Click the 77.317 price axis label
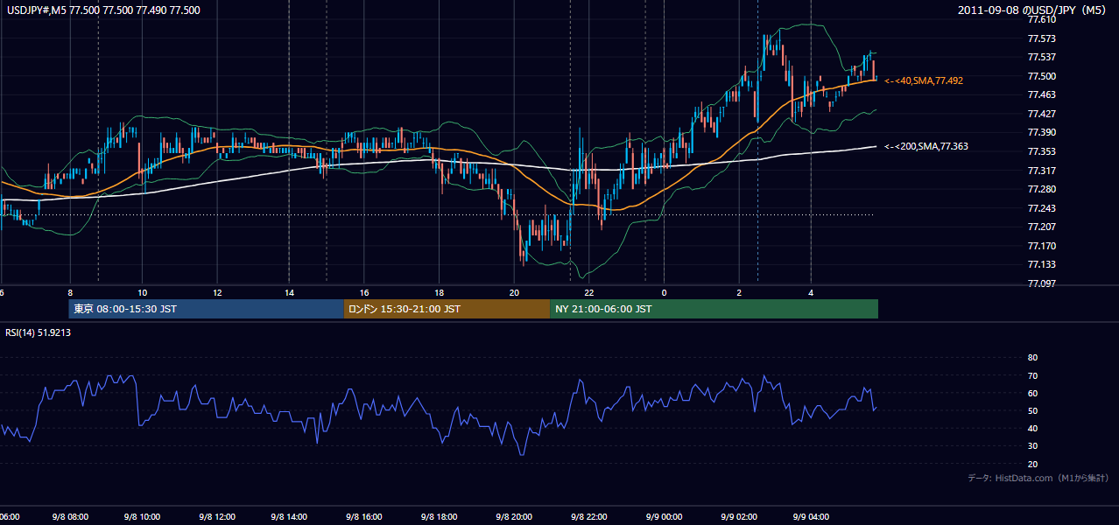The height and width of the screenshot is (525, 1119). click(1042, 170)
